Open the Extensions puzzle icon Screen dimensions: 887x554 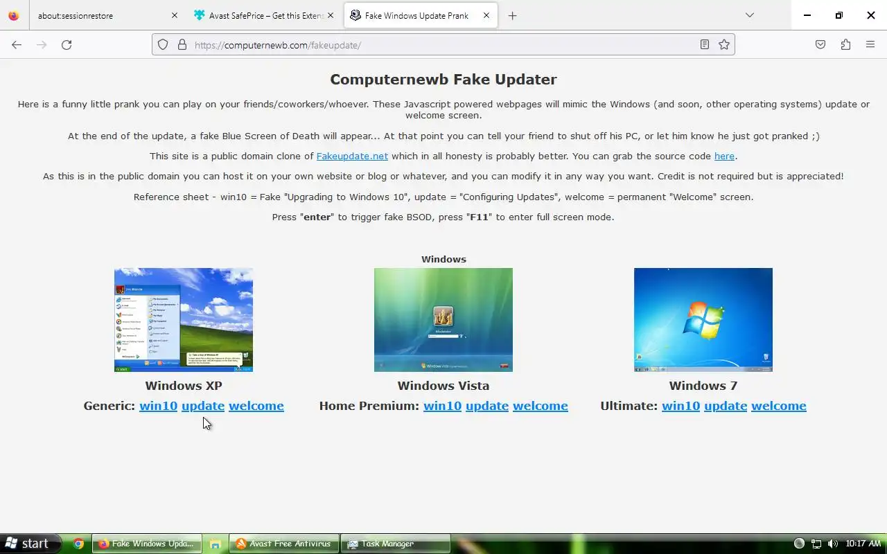[845, 45]
